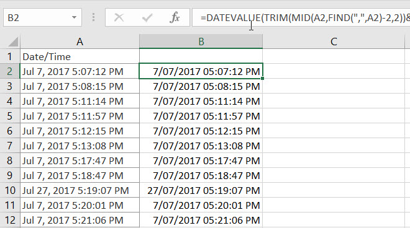Viewport: 410px width, 228px height.
Task: Select row 8 header
Action: (x=10, y=160)
